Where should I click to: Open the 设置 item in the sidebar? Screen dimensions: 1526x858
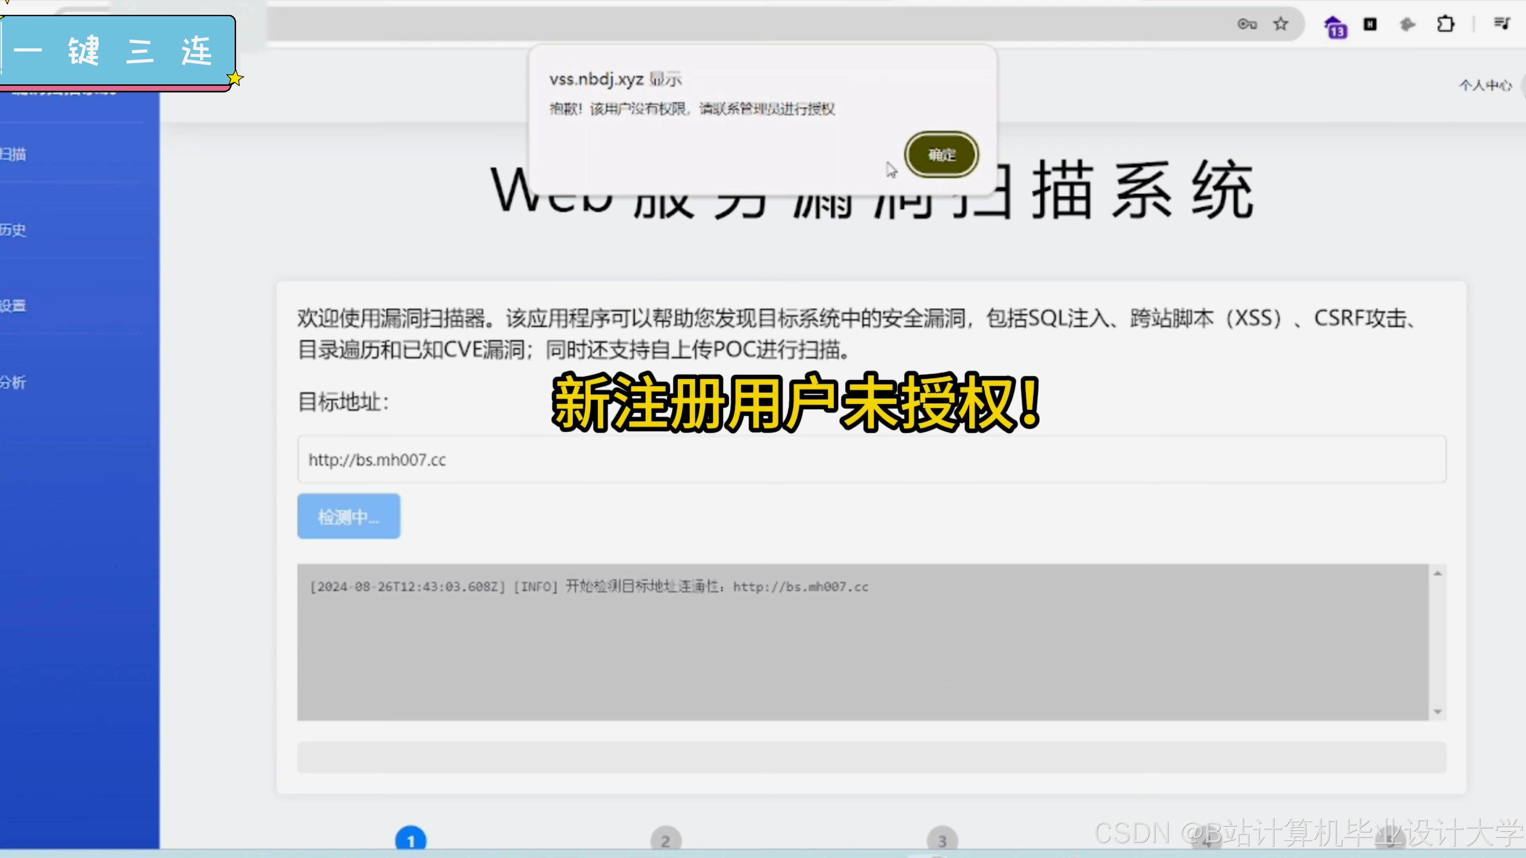13,305
